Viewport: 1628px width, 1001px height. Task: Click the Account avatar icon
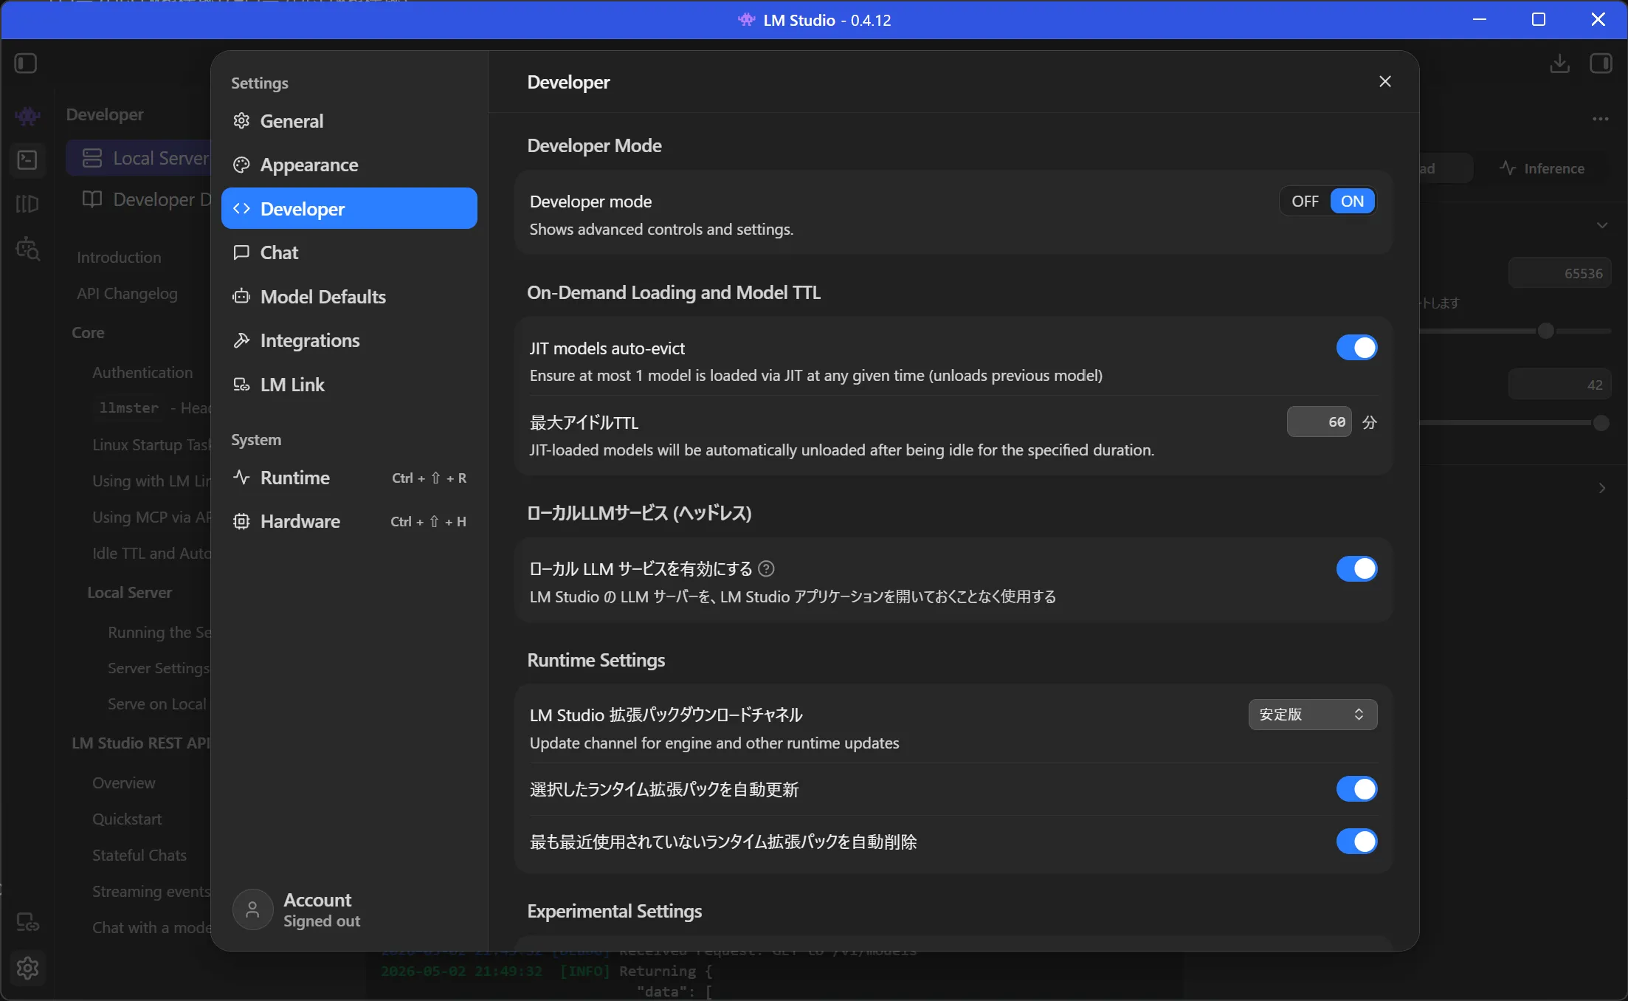(x=252, y=909)
